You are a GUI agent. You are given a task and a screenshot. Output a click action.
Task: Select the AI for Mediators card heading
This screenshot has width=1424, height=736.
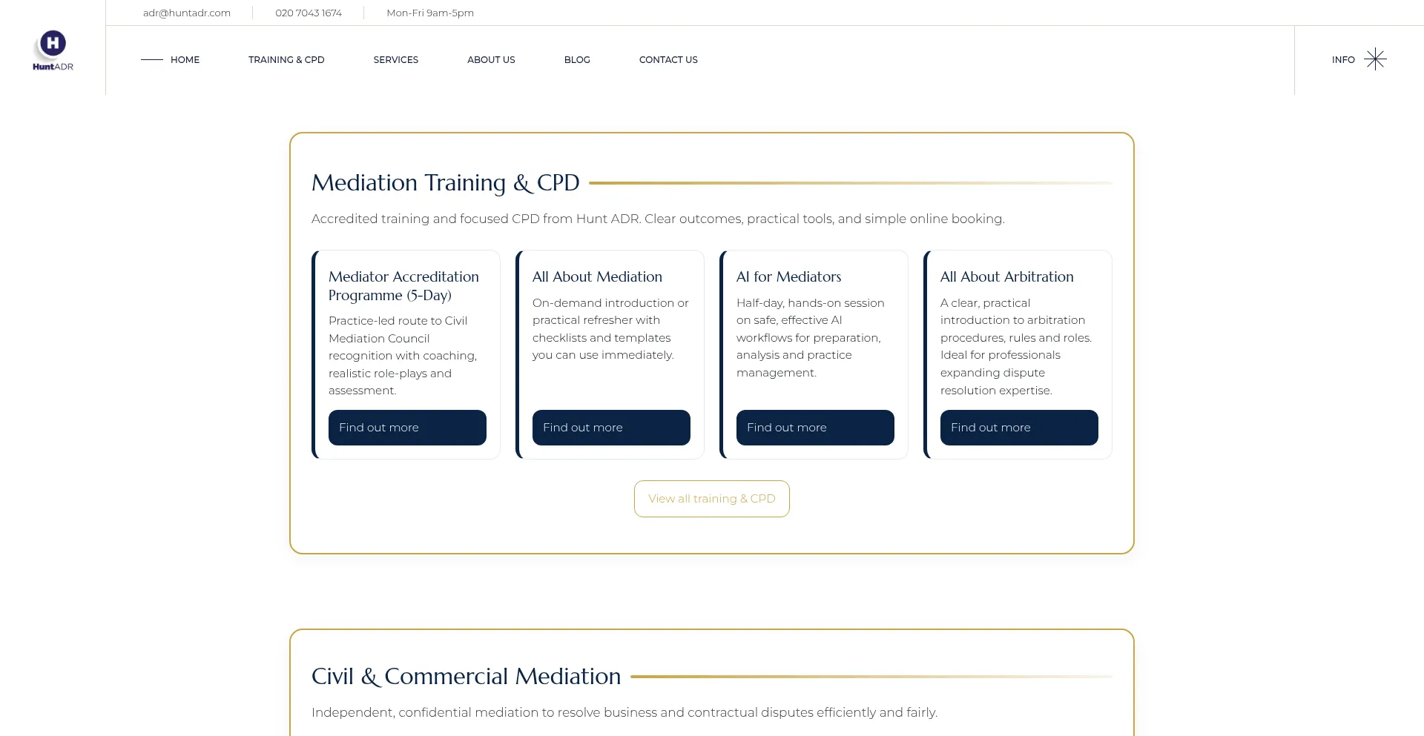788,276
